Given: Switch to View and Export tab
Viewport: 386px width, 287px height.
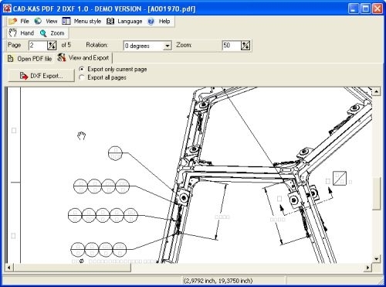Looking at the screenshot, I should (84, 58).
